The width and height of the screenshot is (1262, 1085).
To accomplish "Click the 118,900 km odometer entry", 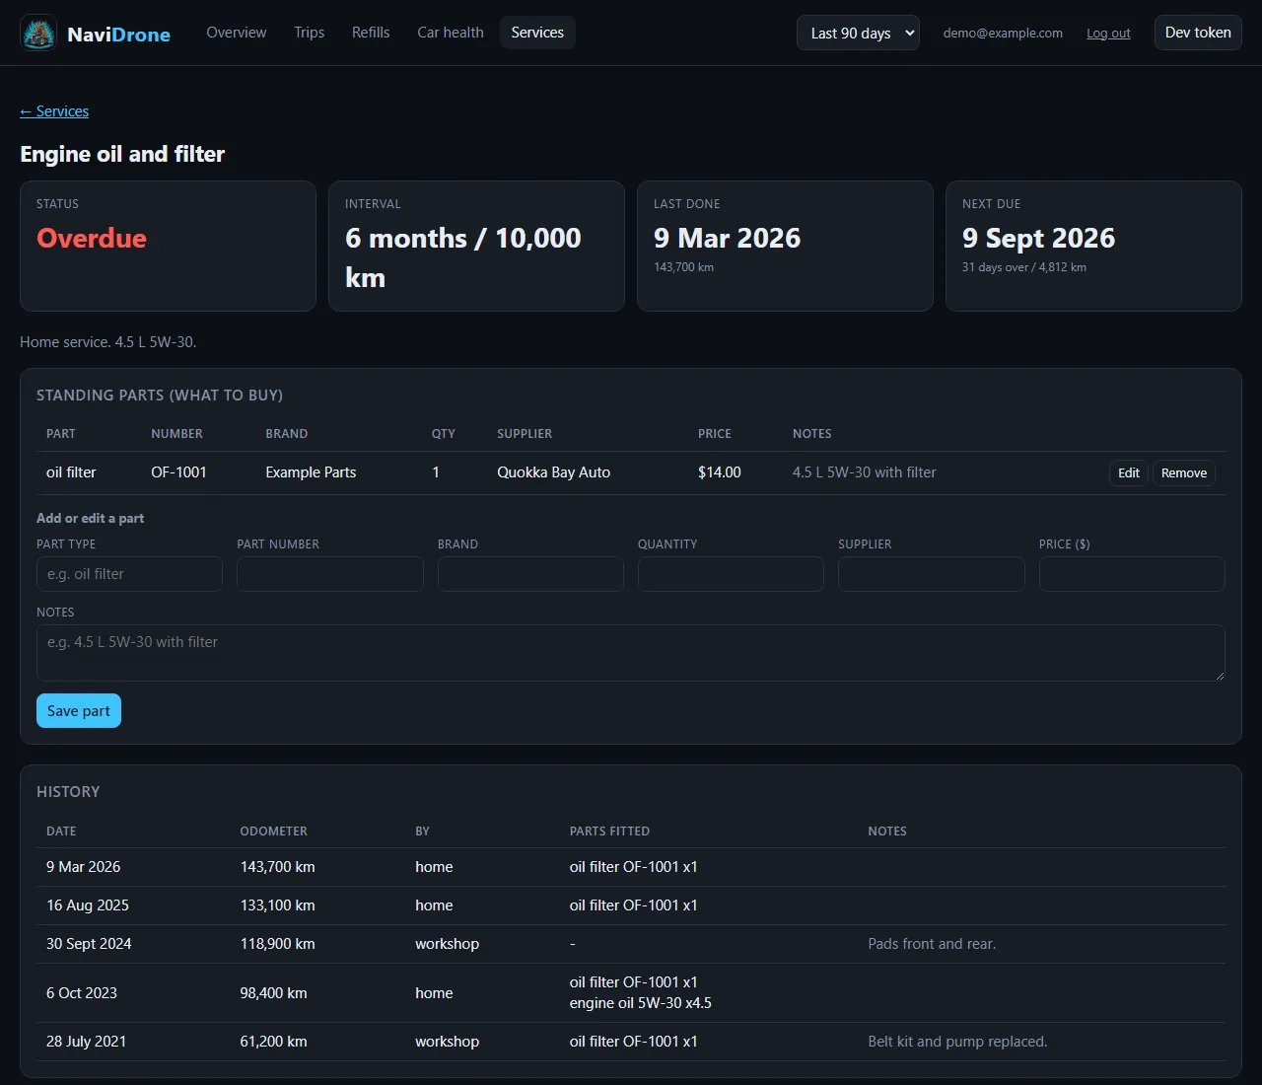I will 277,944.
